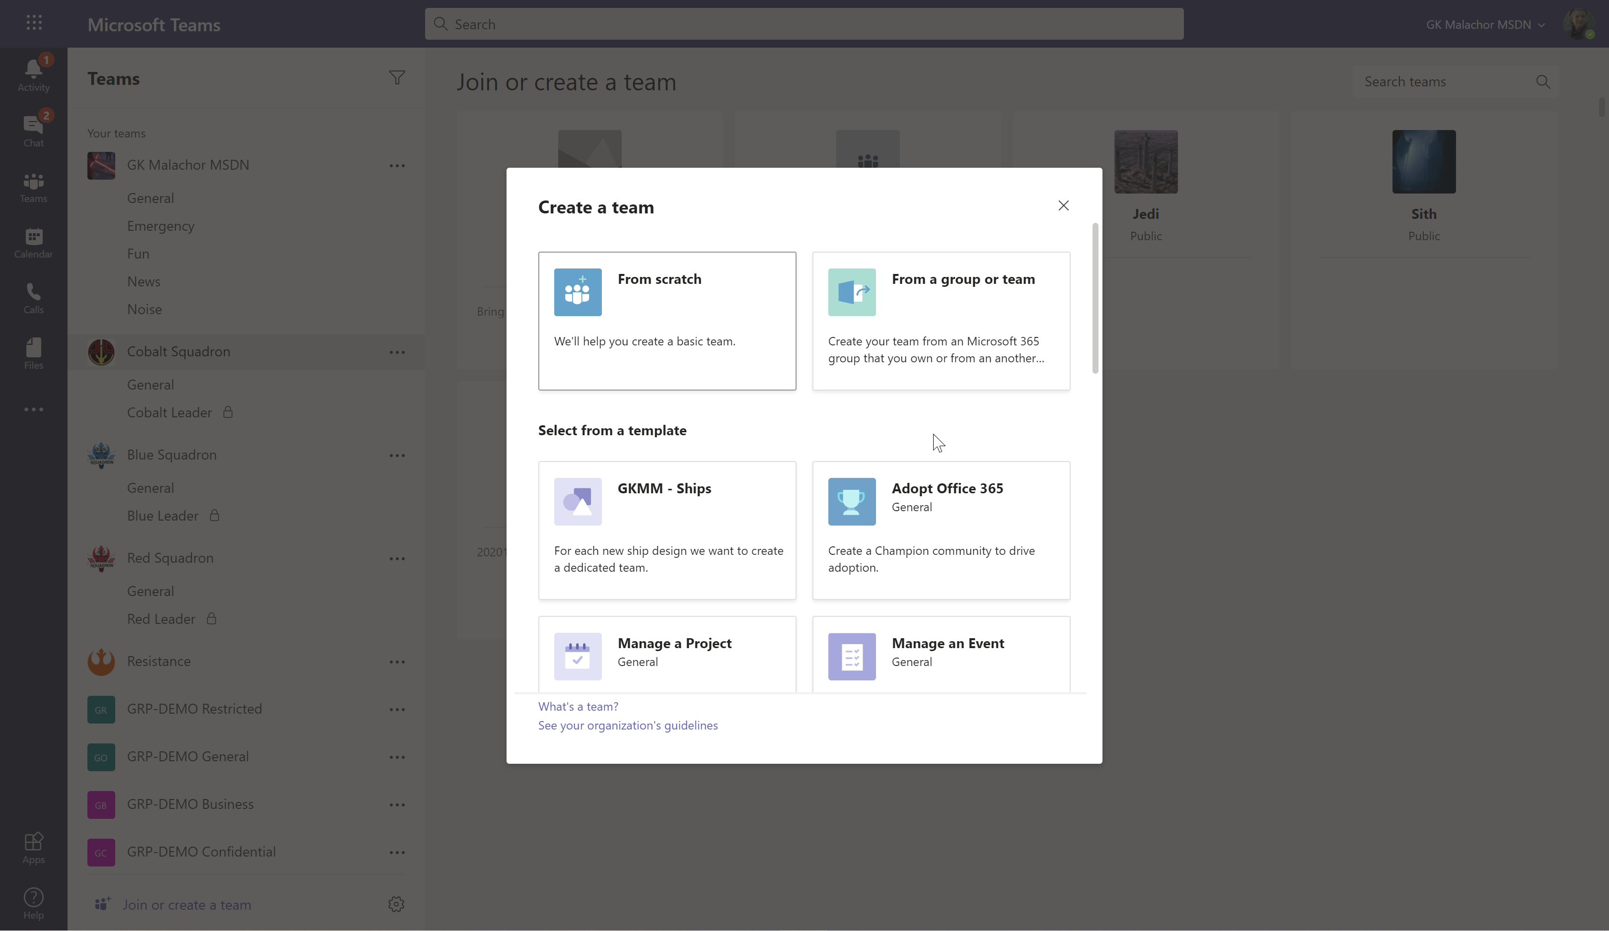
Task: Click the user profile picture
Action: pyautogui.click(x=1578, y=24)
